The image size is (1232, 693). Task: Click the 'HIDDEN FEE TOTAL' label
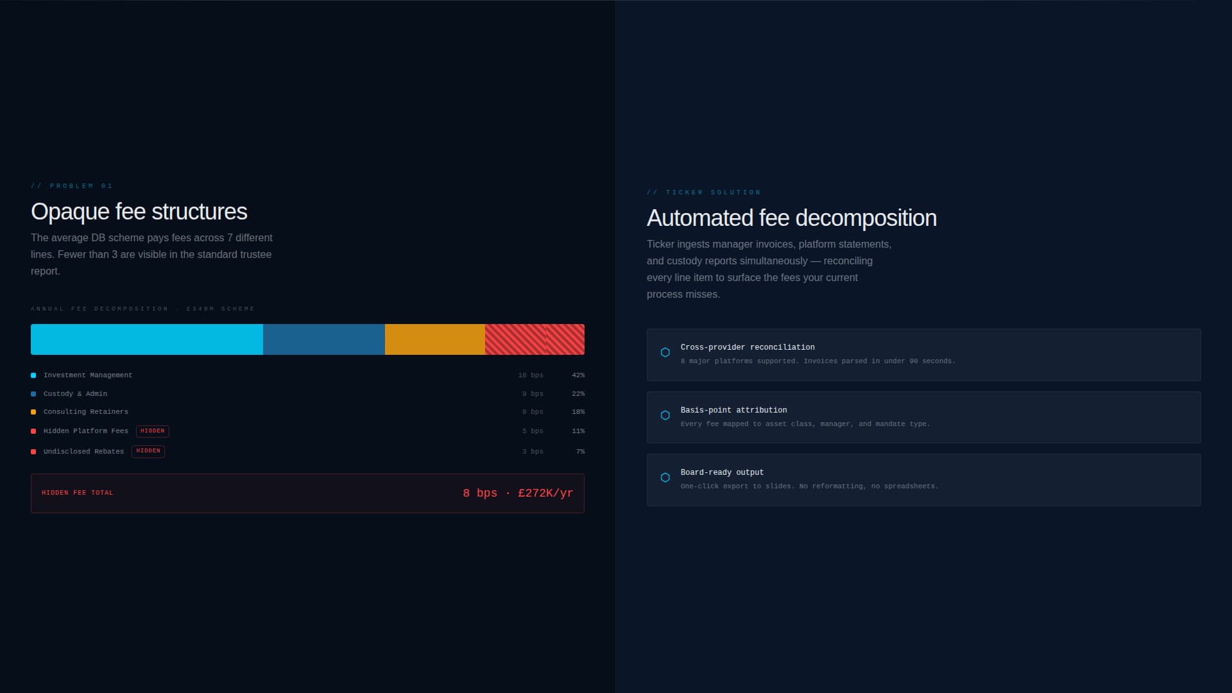click(78, 493)
